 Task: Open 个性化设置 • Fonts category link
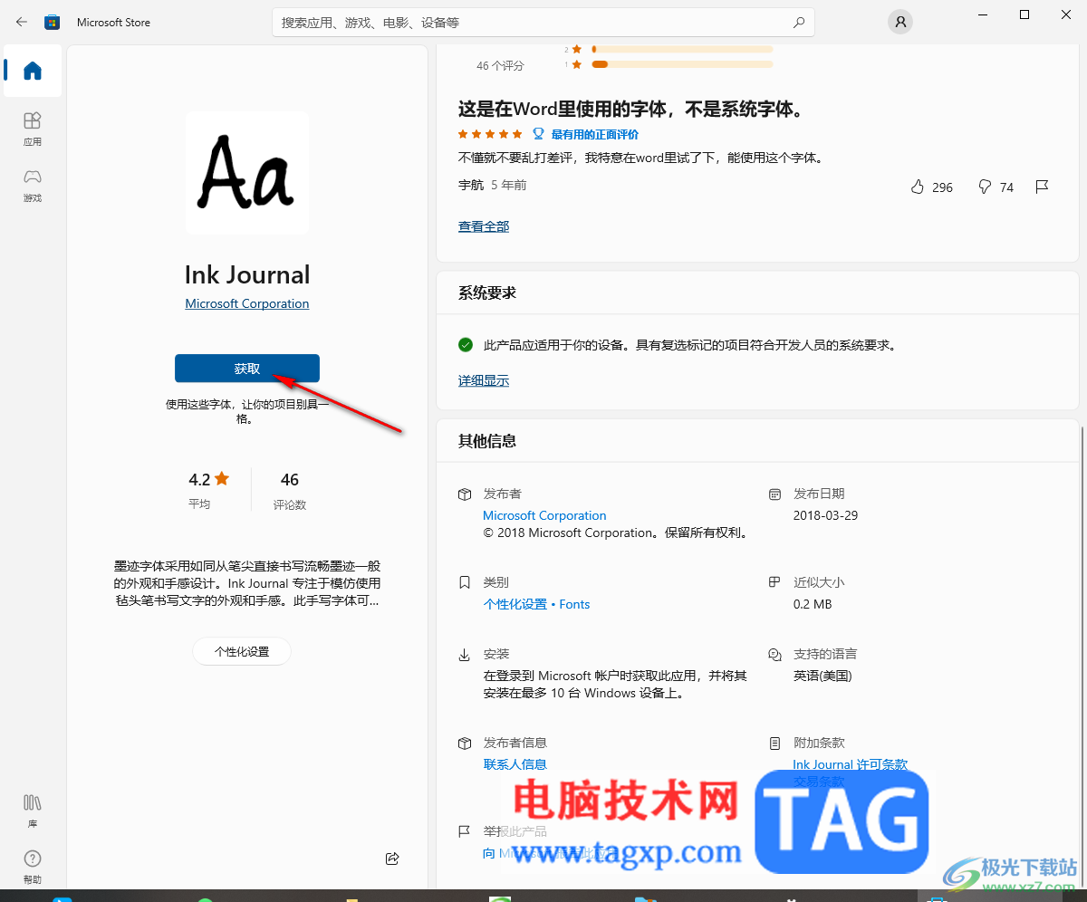pos(536,604)
